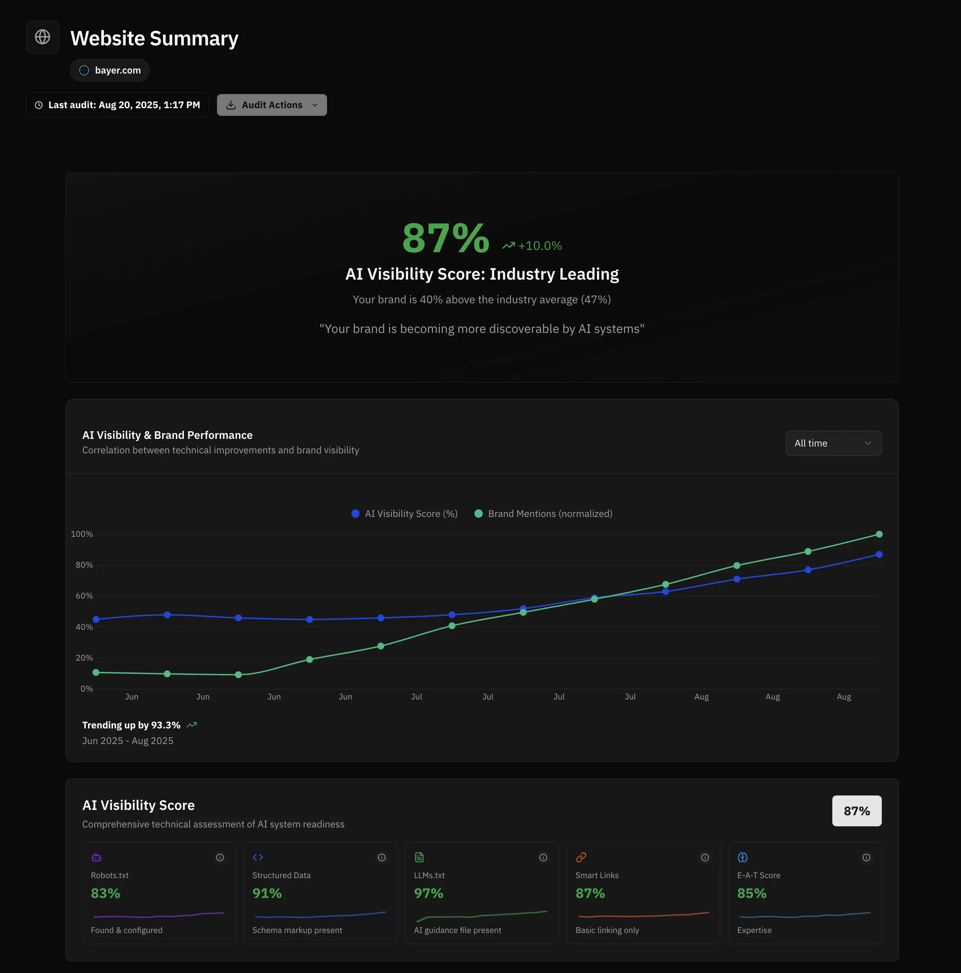Screen dimensions: 961x973
Task: Click the 83% Robots.txt value
Action: point(105,893)
